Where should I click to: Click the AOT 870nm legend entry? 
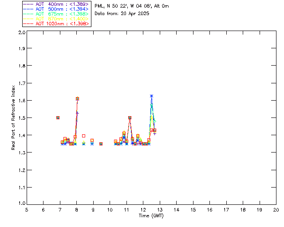pyautogui.click(x=56, y=19)
